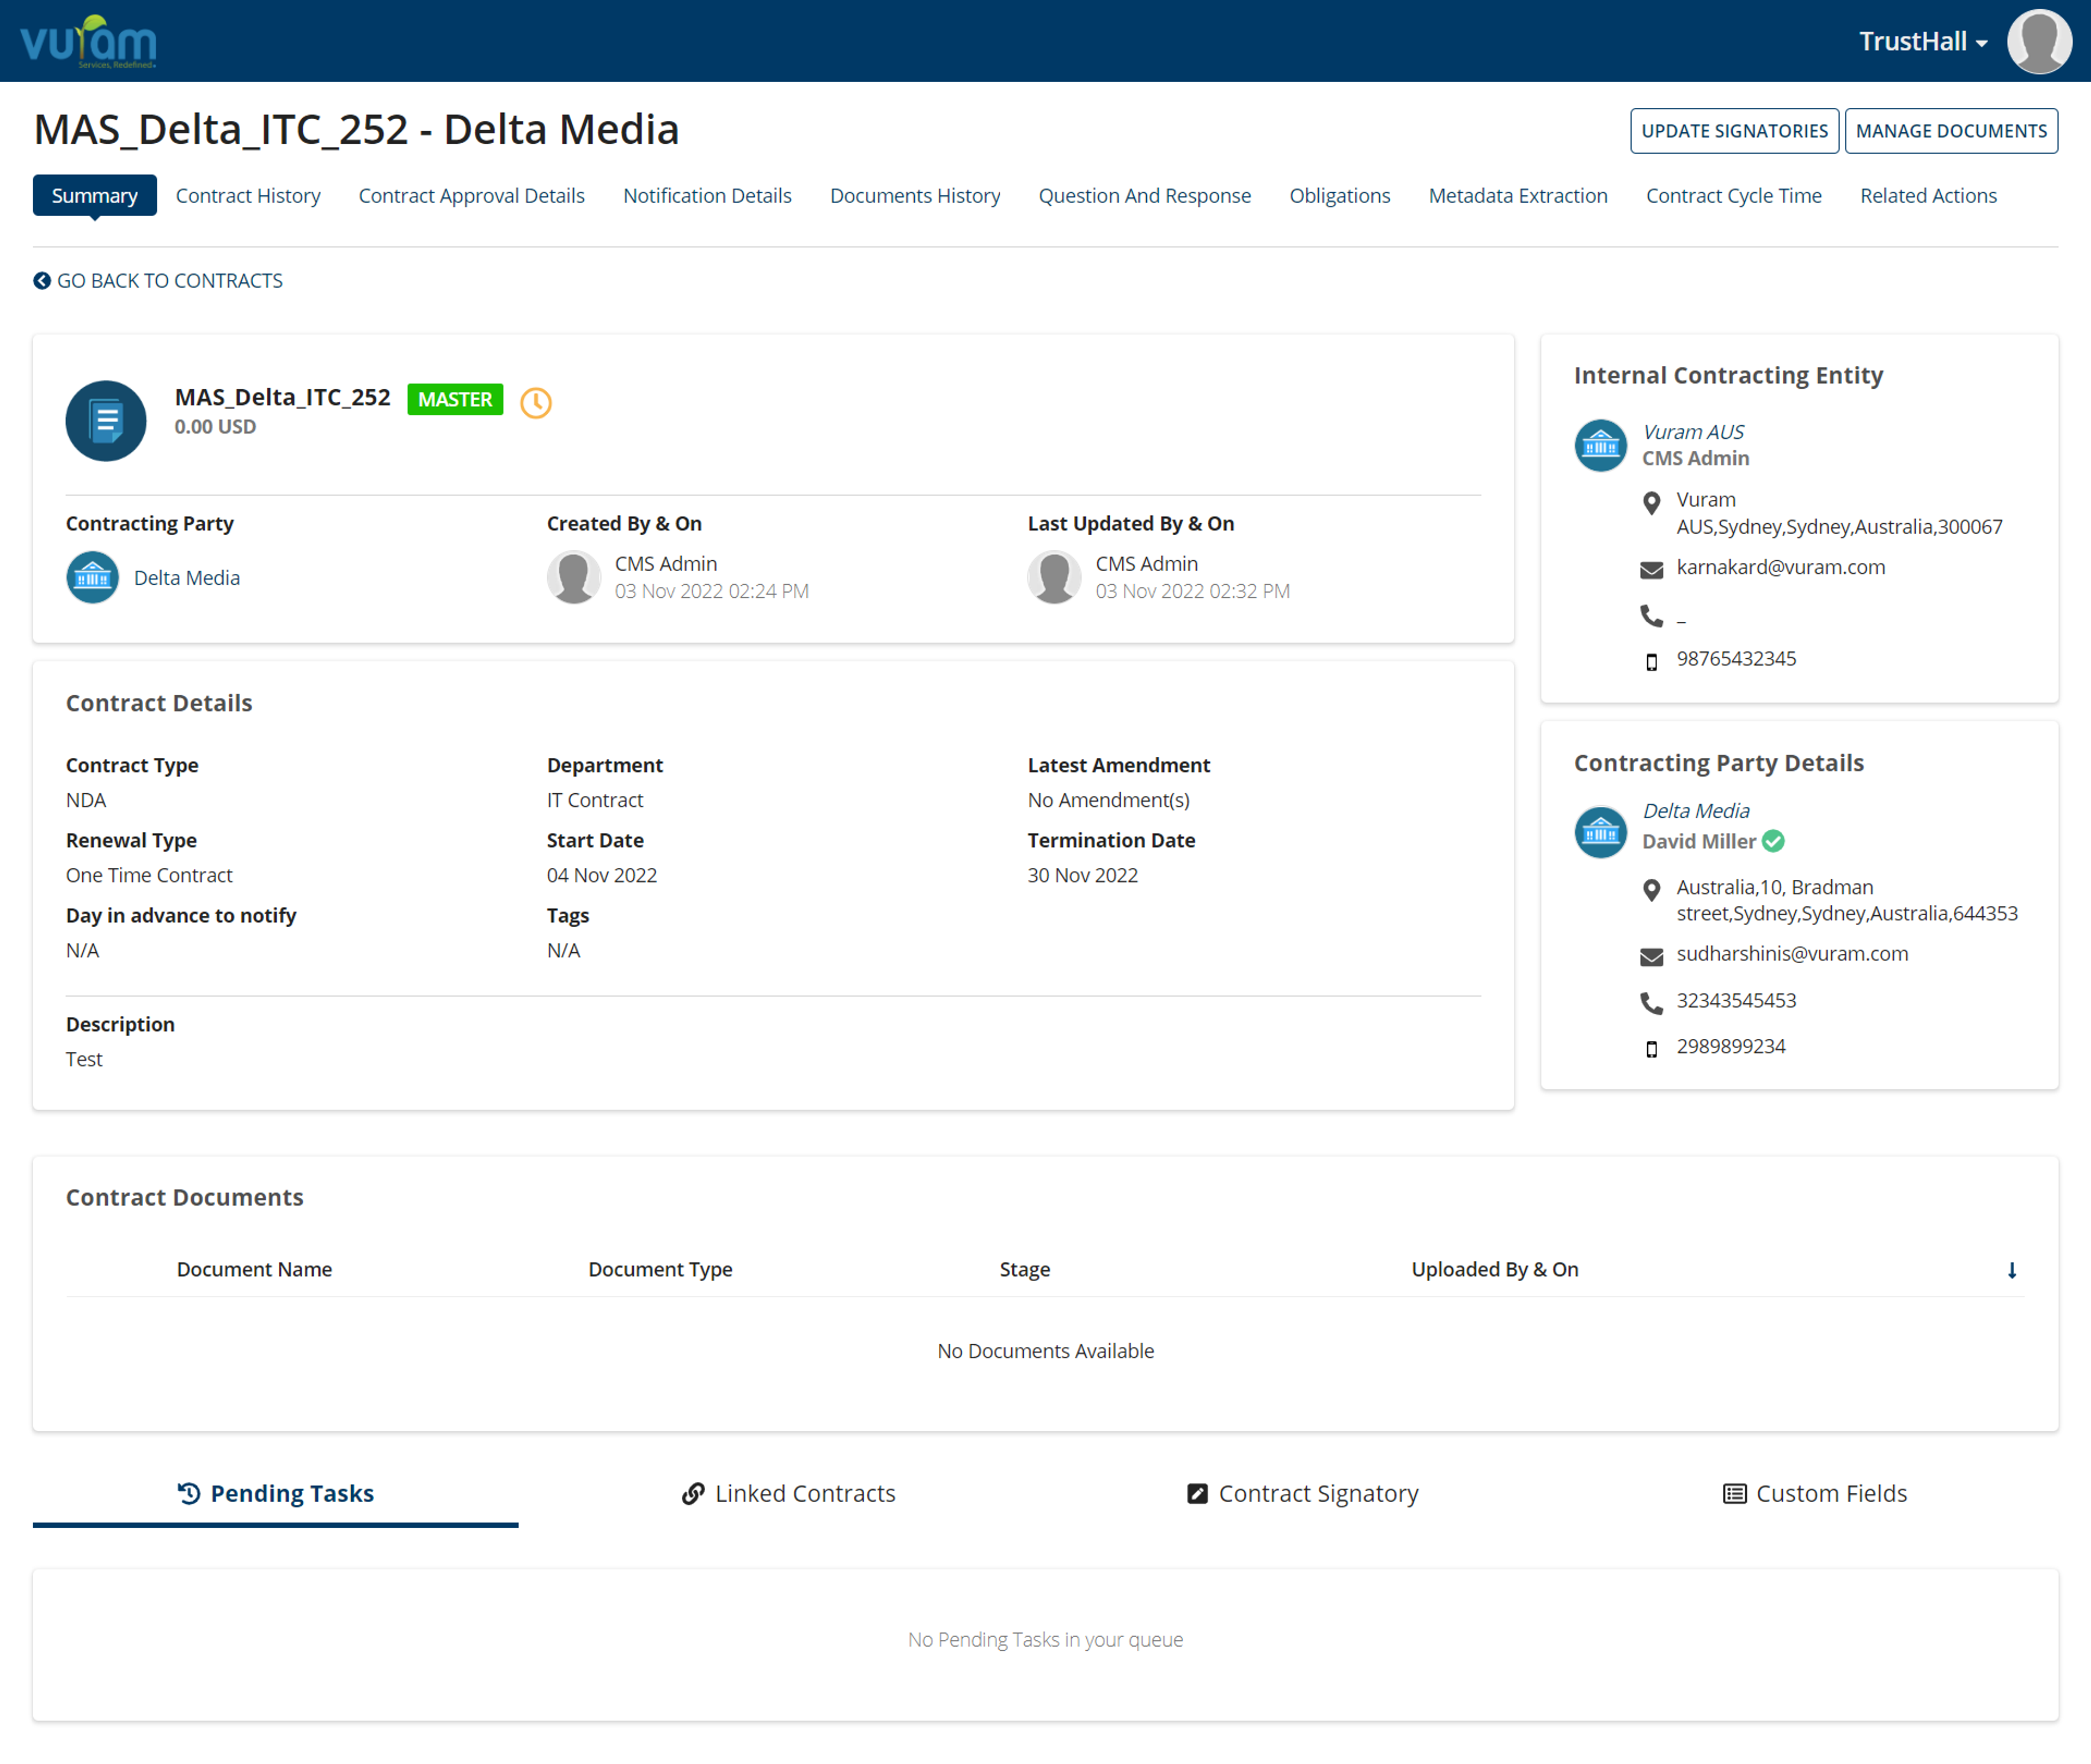Click the Stage column header

coord(1024,1269)
